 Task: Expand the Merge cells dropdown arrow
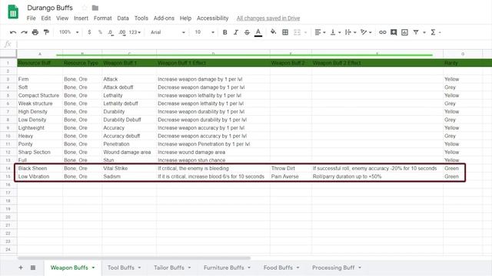coord(305,32)
